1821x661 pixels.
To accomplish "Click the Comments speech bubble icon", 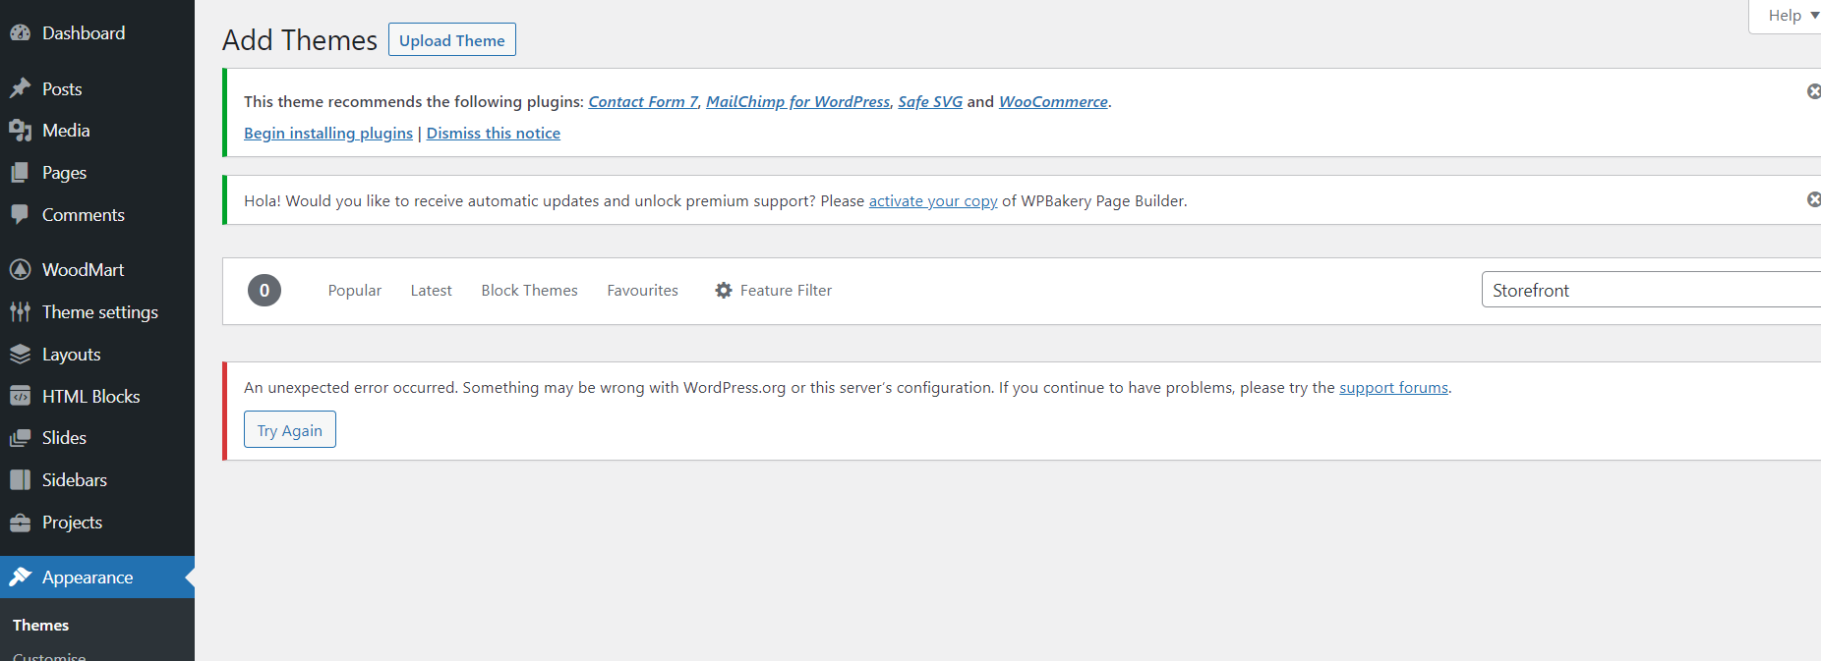I will point(20,214).
